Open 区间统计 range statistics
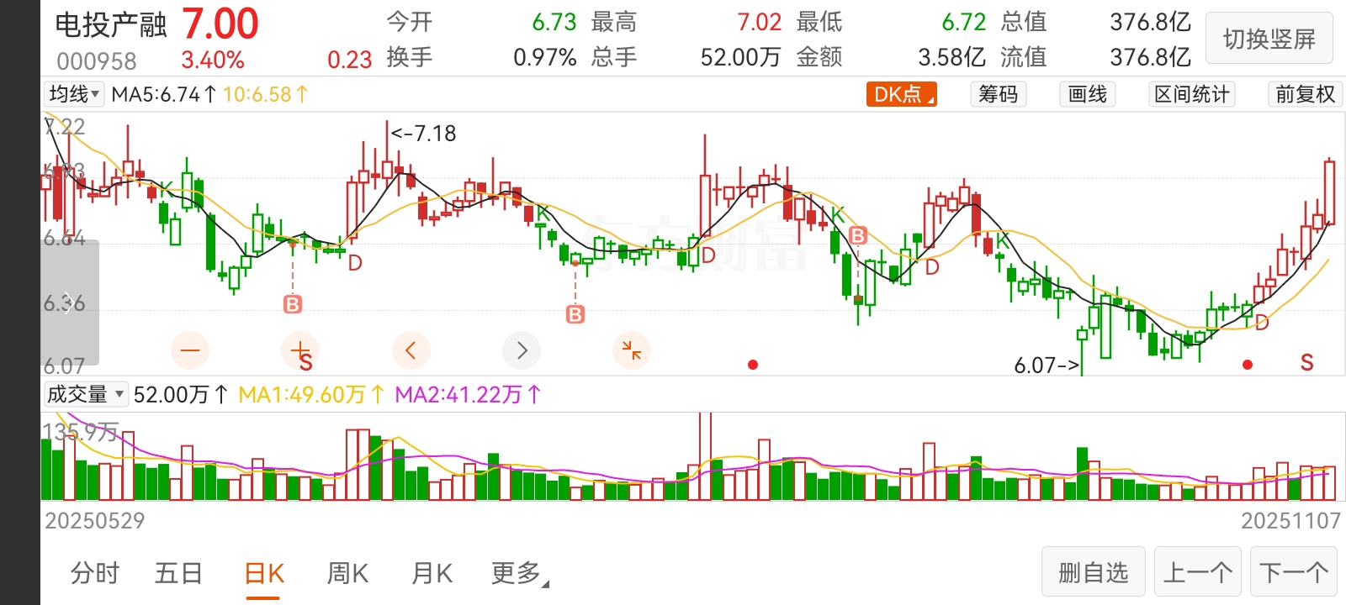 (1192, 94)
